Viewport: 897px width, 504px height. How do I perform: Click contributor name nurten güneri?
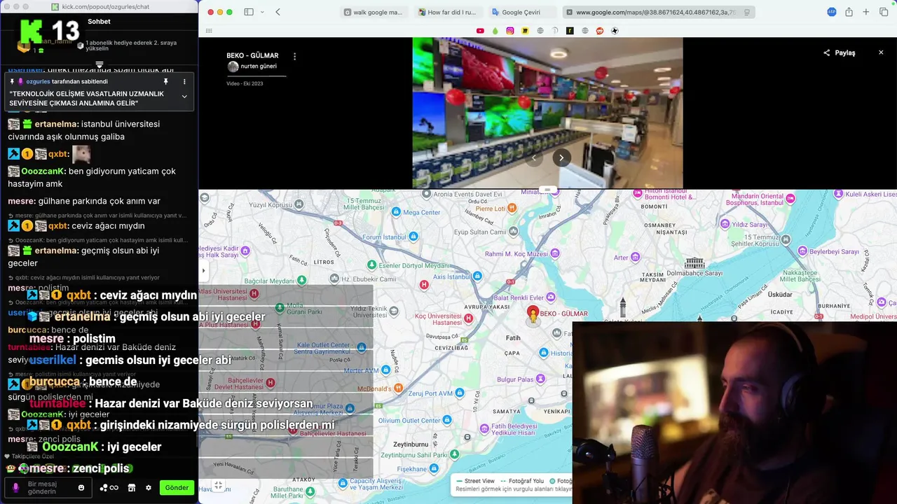[259, 66]
